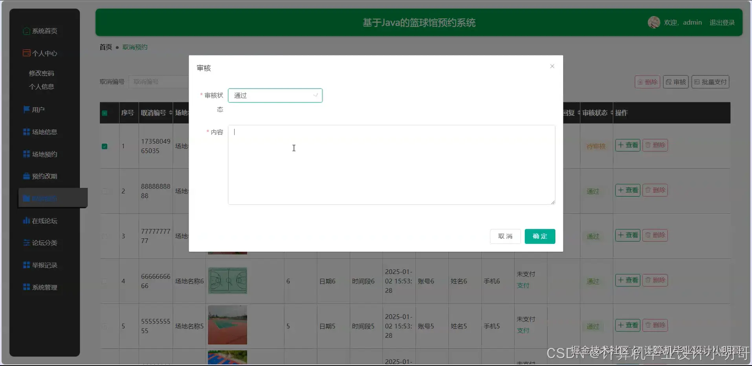752x366 pixels.
Task: Open the 审核状态 dropdown showing 通过
Action: tap(275, 95)
